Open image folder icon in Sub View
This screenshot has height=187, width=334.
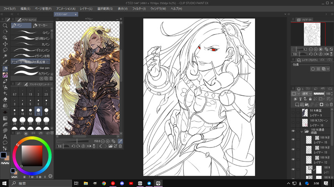click(x=110, y=146)
